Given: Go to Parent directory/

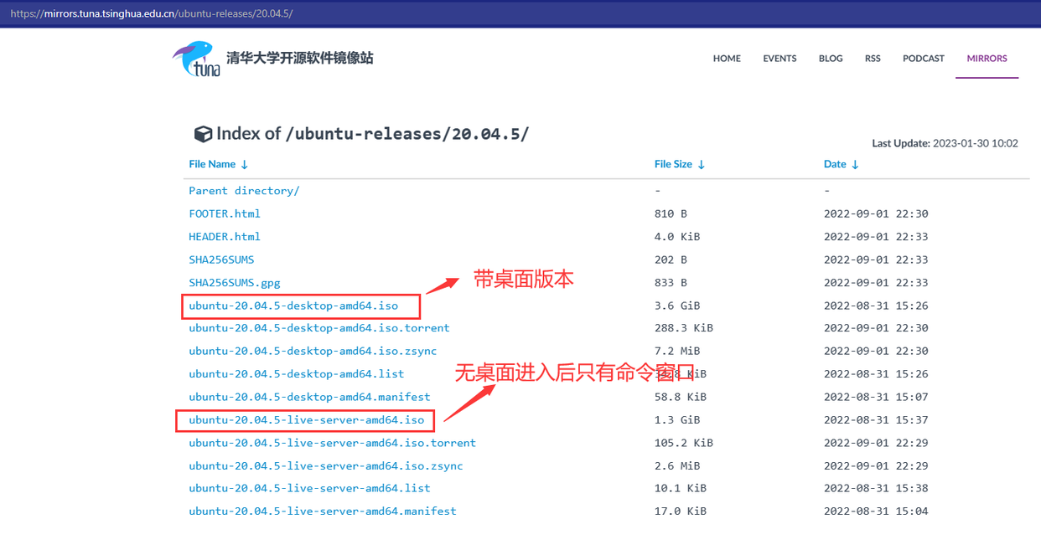Looking at the screenshot, I should point(244,191).
